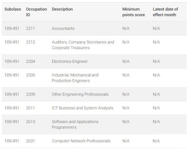Click the Latest date of effect month header

click(x=165, y=12)
